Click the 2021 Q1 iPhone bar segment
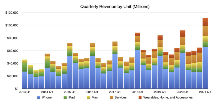The image size is (218, 110). (x=205, y=68)
